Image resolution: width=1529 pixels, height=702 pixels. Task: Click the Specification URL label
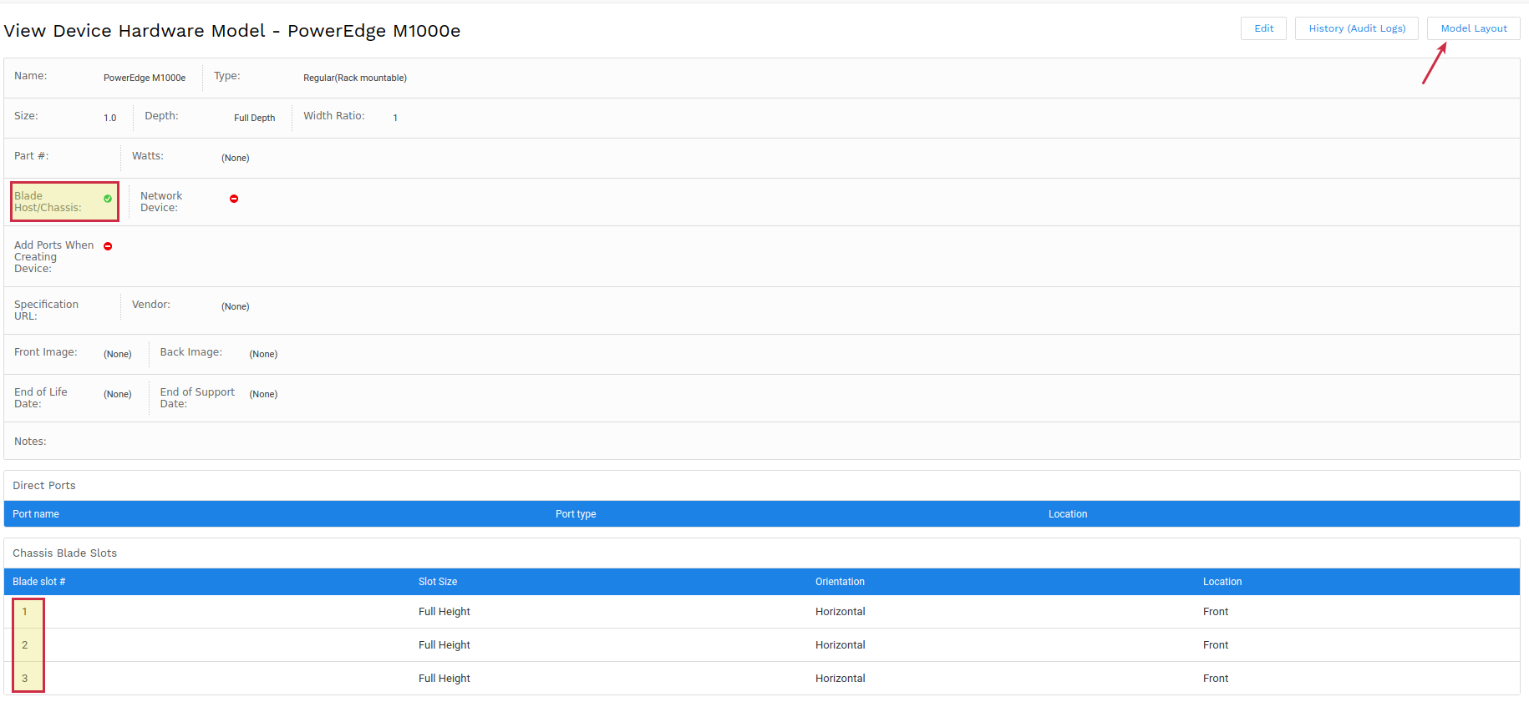(x=47, y=311)
